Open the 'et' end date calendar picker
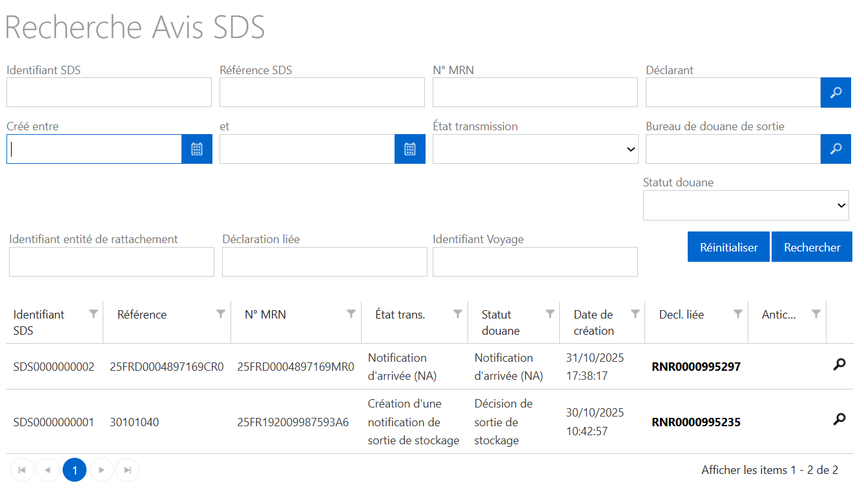The width and height of the screenshot is (864, 492). (x=410, y=149)
